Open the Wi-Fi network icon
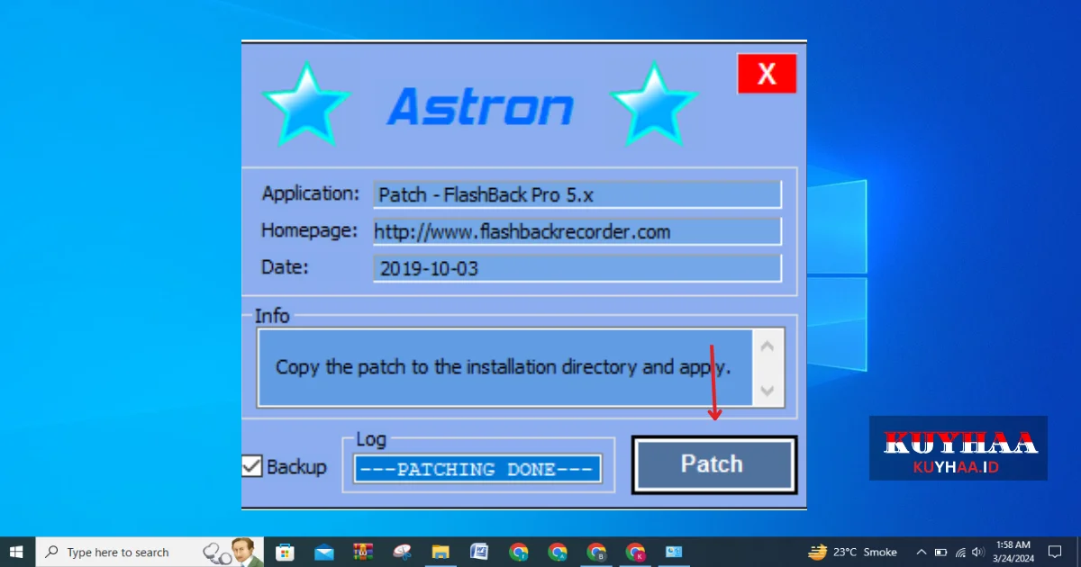 (x=960, y=552)
